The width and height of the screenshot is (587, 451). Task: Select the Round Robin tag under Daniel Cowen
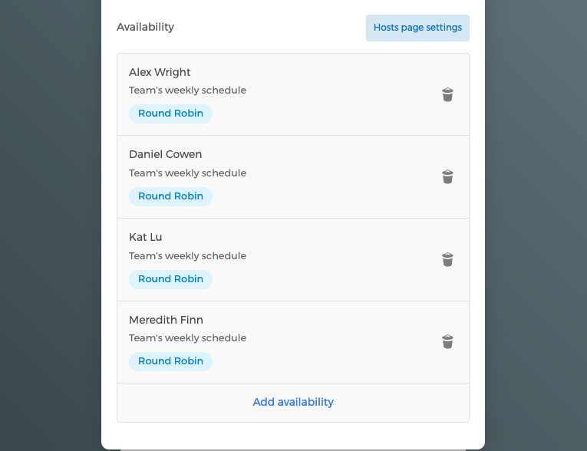(170, 196)
